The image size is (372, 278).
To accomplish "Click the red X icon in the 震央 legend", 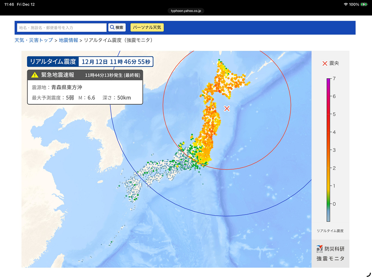I will click(x=324, y=63).
